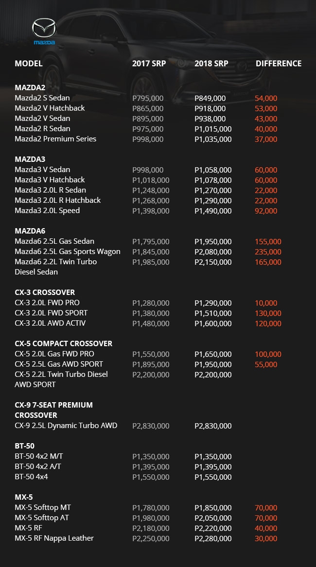
Task: Select Mazda3 2.0L Speed model name
Action: pos(47,211)
